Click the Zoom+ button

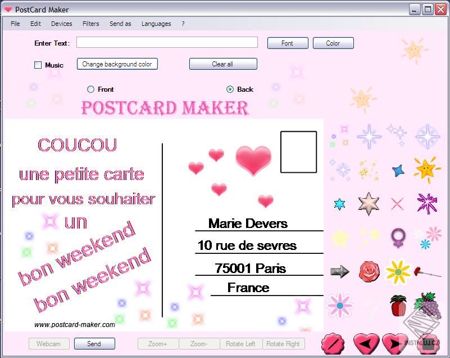coord(157,343)
